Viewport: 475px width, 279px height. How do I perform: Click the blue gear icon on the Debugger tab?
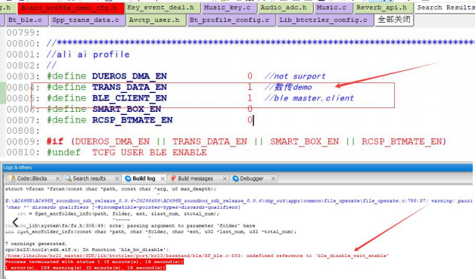(x=236, y=178)
